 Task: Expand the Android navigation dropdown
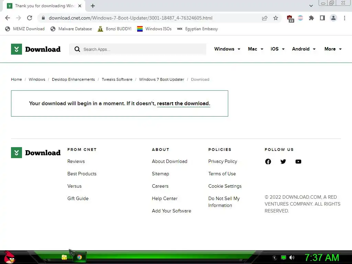coord(304,49)
